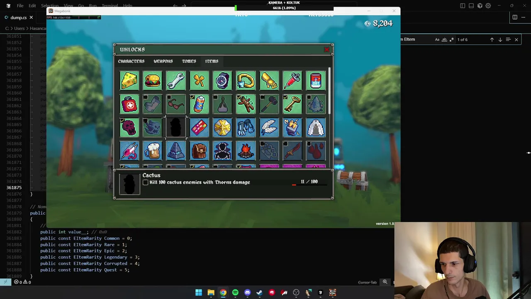Select the white feathers item tile

click(269, 127)
